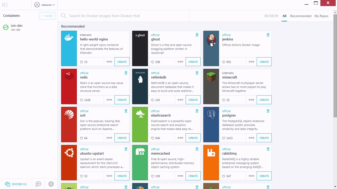Create a rabbitmq container

pos(264,176)
